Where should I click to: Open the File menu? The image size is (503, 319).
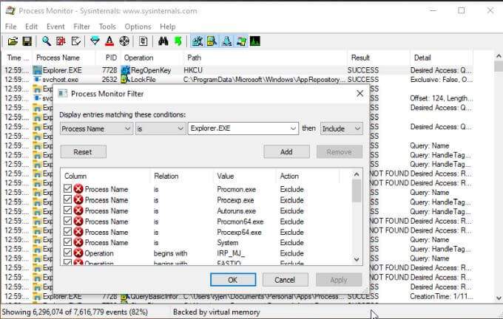click(10, 27)
